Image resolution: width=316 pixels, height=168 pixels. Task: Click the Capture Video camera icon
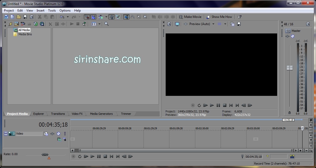click(23, 24)
